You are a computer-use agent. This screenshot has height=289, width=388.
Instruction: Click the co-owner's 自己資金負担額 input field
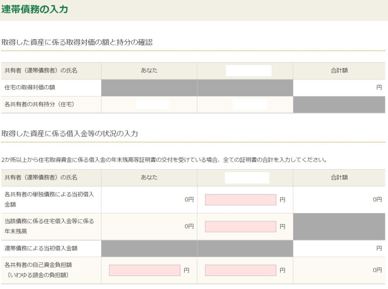click(241, 270)
